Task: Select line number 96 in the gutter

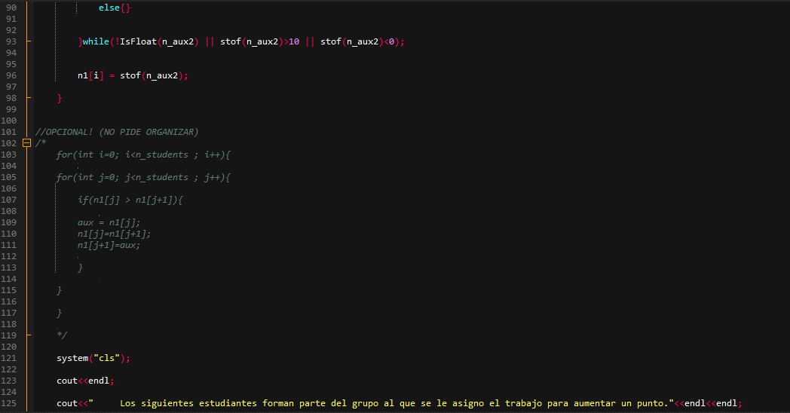Action: (x=11, y=75)
